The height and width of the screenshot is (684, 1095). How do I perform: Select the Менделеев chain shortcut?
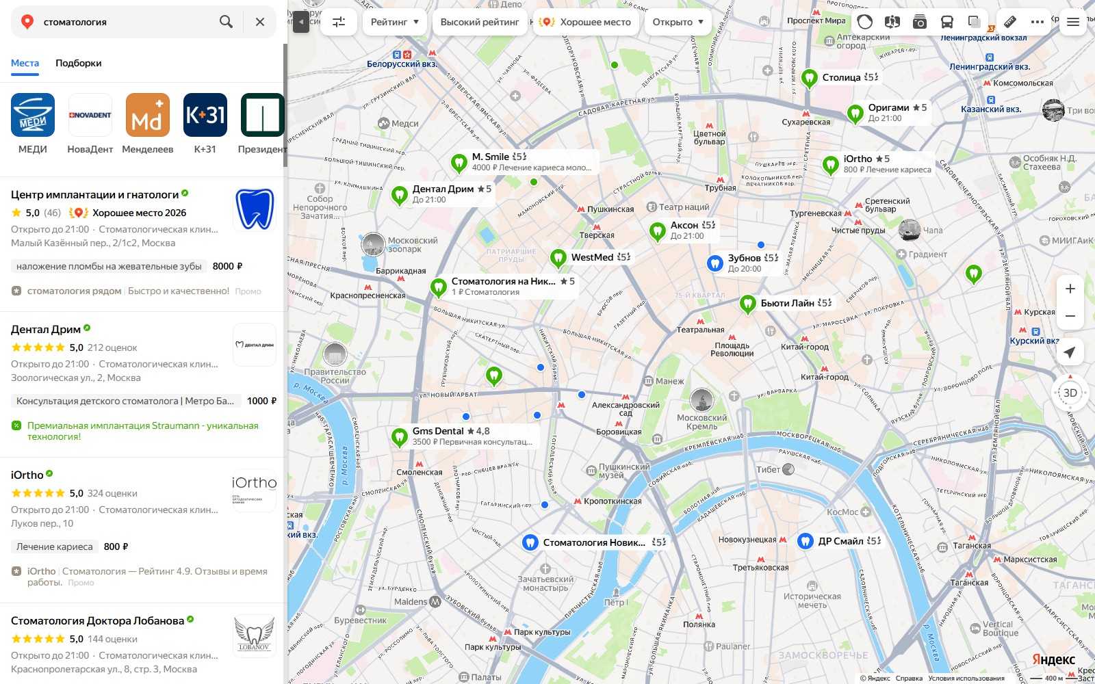point(148,124)
